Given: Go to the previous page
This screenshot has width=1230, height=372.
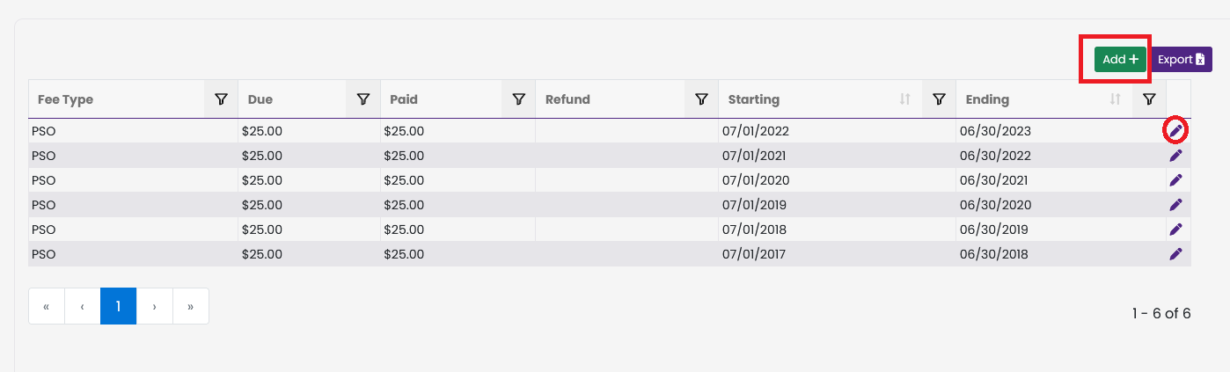Looking at the screenshot, I should point(83,306).
